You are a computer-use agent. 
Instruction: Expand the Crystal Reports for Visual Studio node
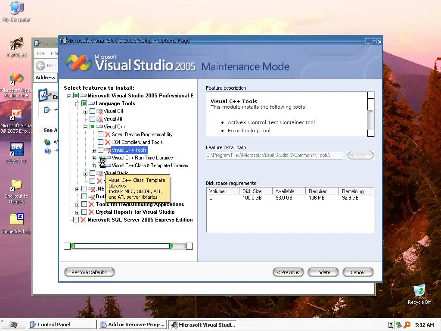point(77,212)
